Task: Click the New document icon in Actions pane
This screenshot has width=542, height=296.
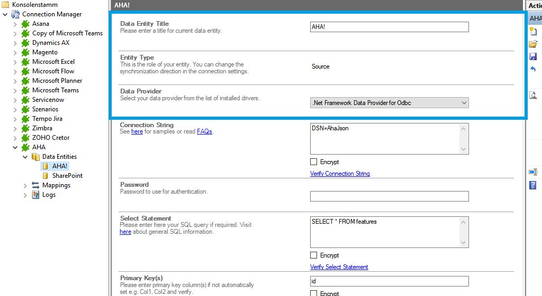Action: tap(533, 31)
